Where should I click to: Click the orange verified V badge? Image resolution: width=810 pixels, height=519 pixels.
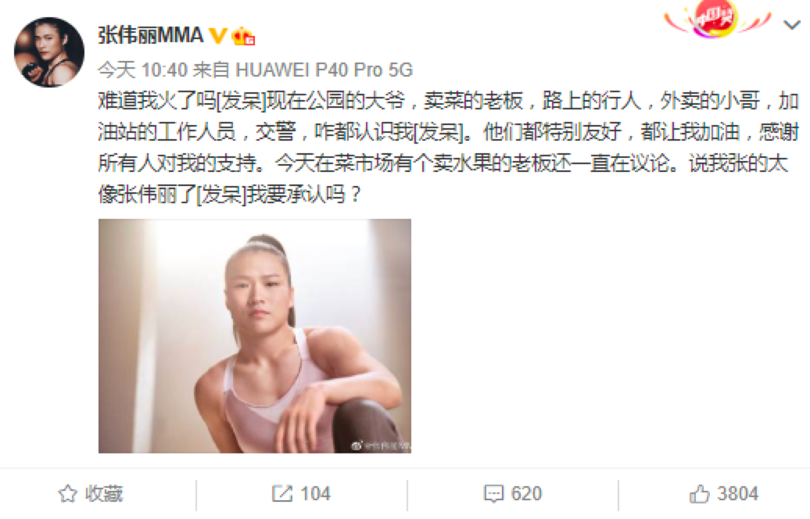click(x=217, y=35)
